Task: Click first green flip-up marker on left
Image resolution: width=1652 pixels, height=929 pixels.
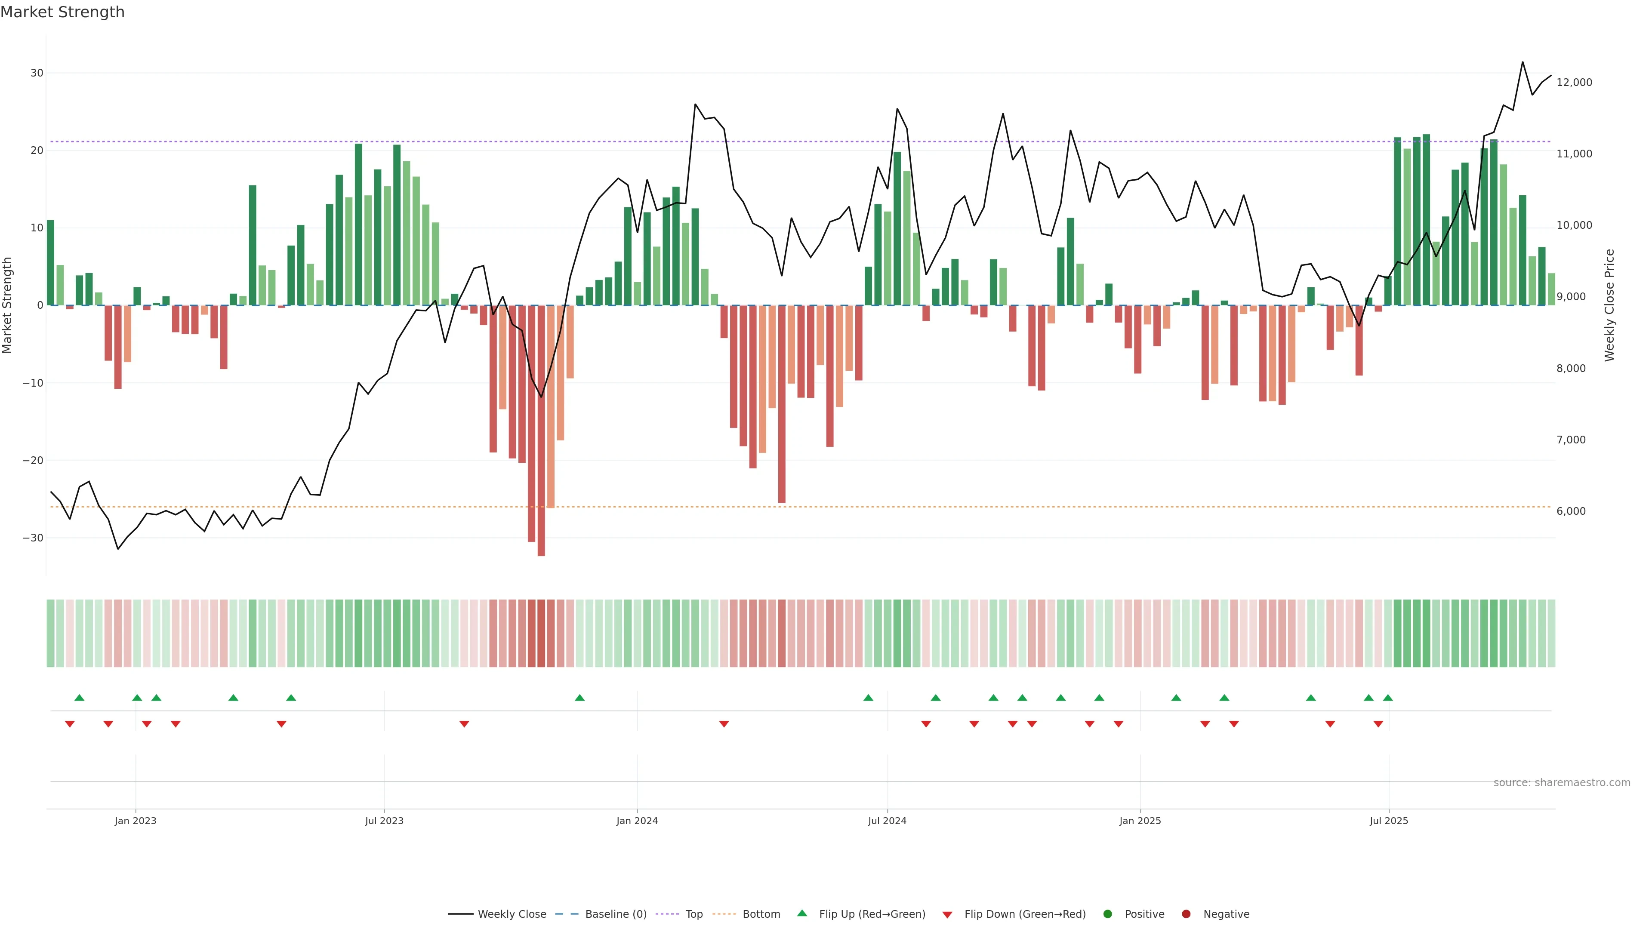Action: tap(80, 698)
